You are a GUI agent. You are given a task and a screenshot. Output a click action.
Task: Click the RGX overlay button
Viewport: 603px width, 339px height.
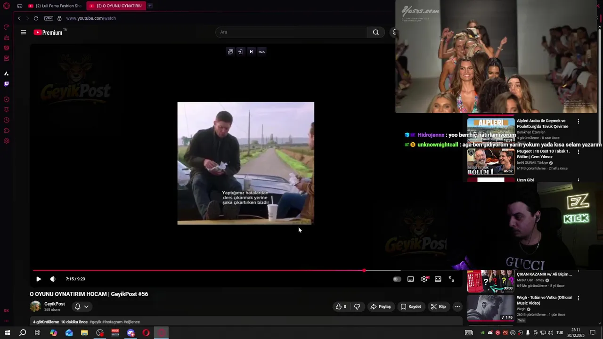point(261,52)
